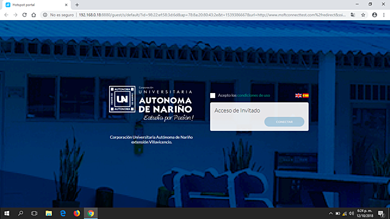Open network connection tray icon
This screenshot has height=219, width=390.
[344, 214]
